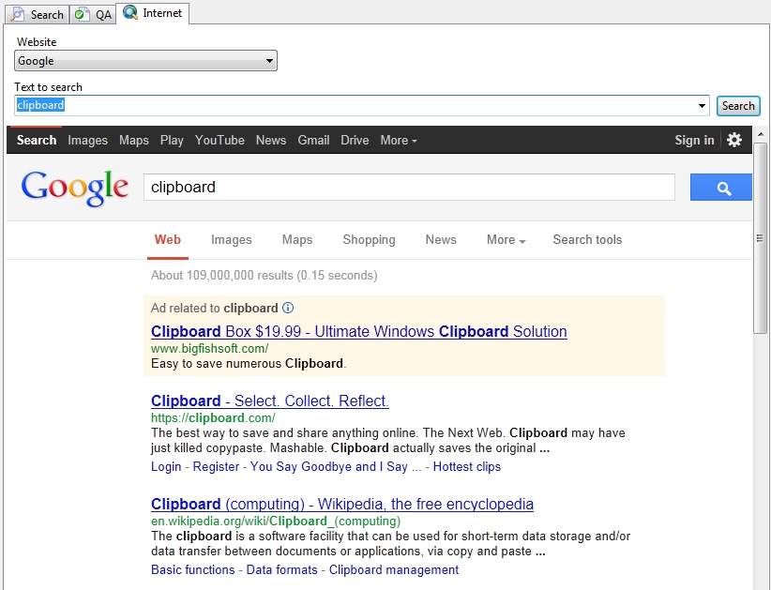Open Maps in Google's black top bar
This screenshot has height=590, width=771.
[134, 140]
